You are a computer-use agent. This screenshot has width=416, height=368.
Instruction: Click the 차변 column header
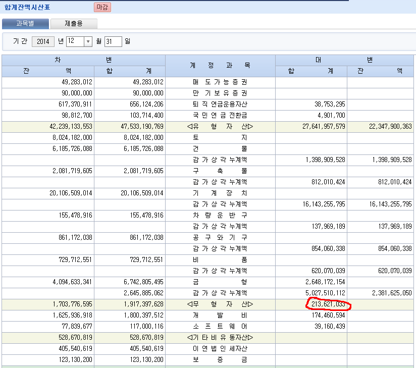pyautogui.click(x=83, y=60)
